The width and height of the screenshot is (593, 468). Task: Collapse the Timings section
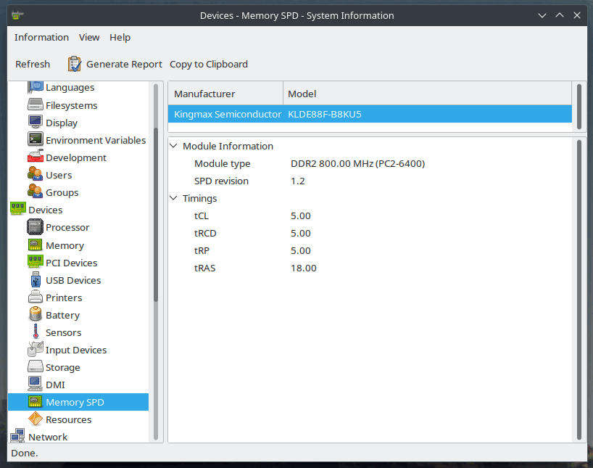[x=174, y=198]
